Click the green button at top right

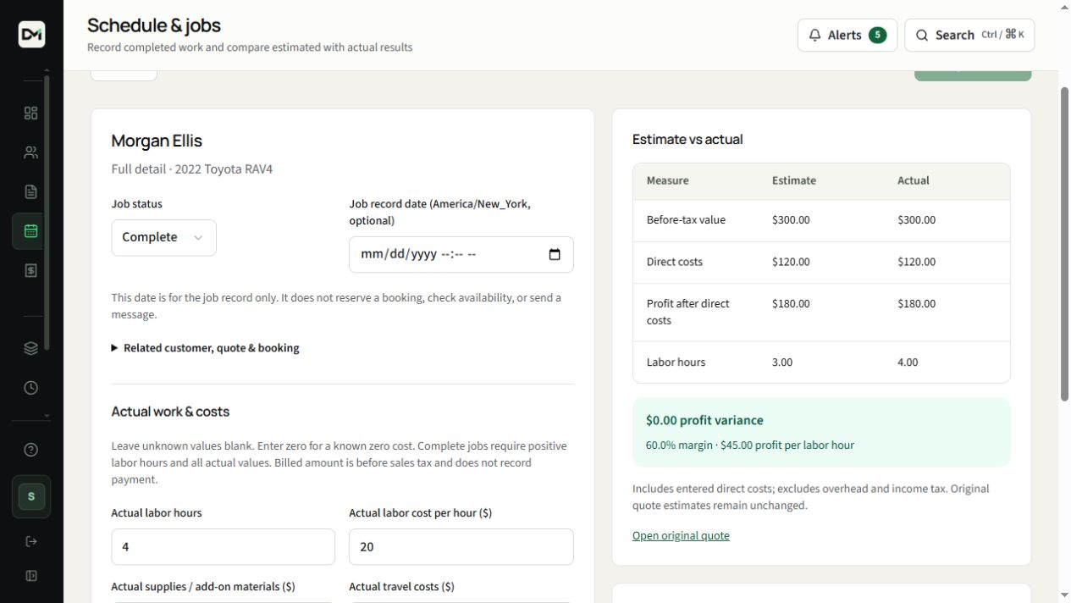coord(973,75)
